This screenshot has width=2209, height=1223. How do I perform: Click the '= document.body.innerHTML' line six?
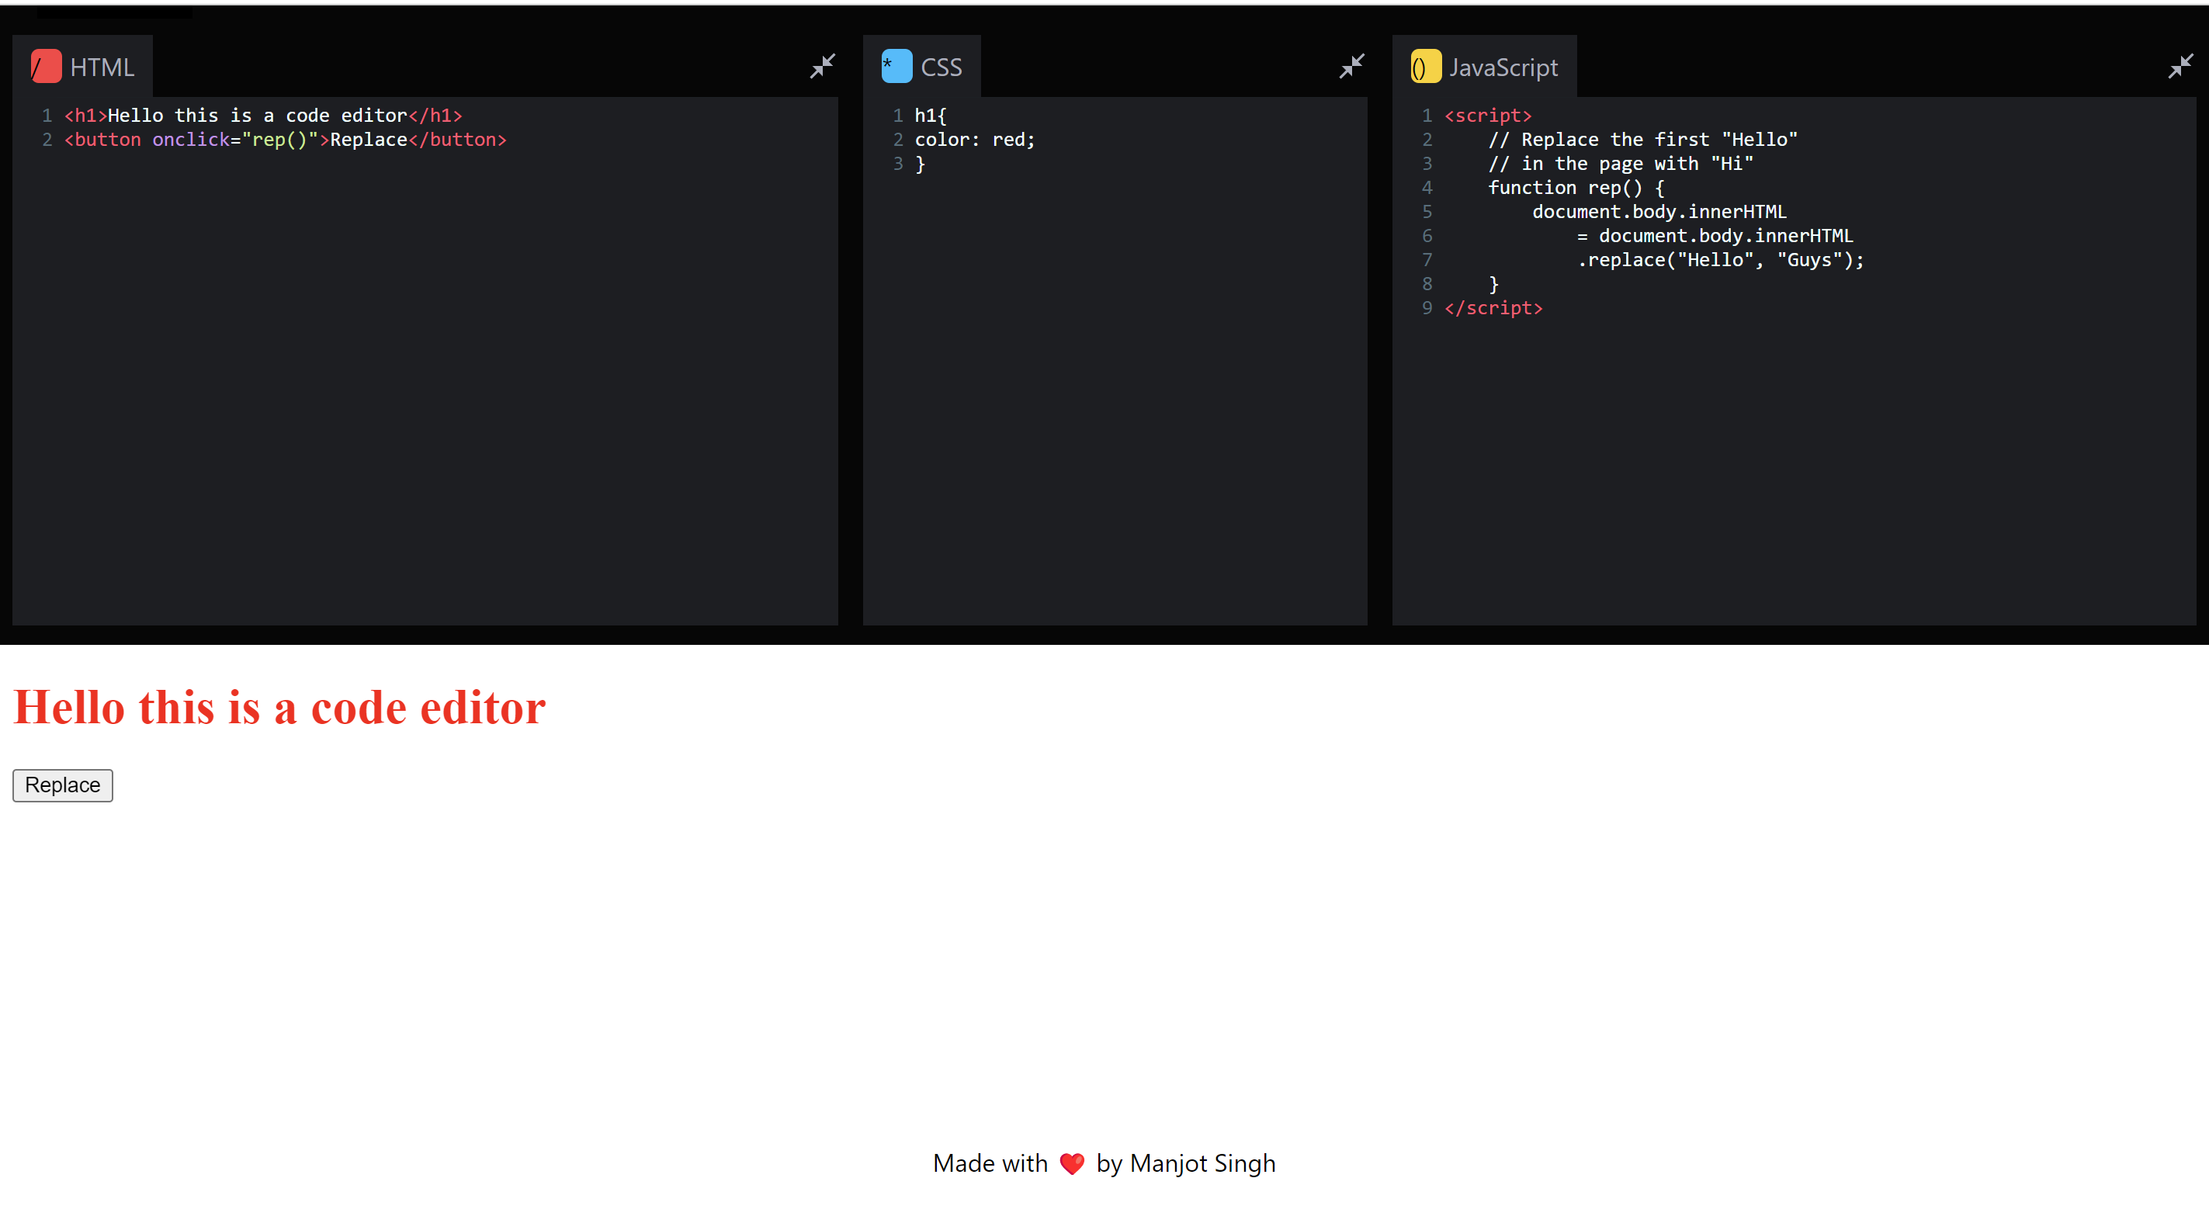coord(1715,235)
